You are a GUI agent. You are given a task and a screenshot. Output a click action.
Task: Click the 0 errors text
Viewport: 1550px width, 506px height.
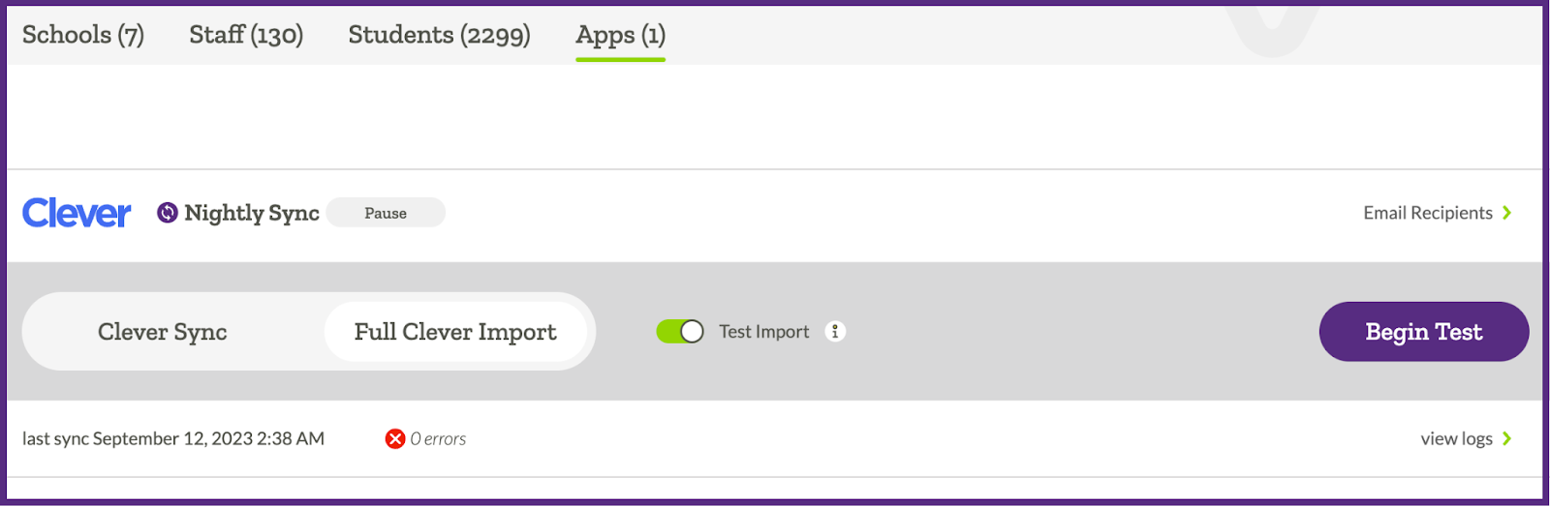point(438,439)
